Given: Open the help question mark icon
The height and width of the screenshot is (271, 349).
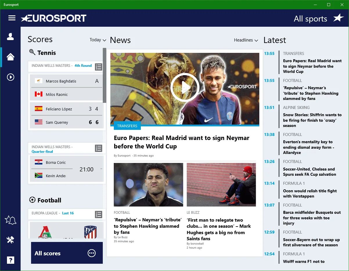Looking at the screenshot, I should pos(10,260).
